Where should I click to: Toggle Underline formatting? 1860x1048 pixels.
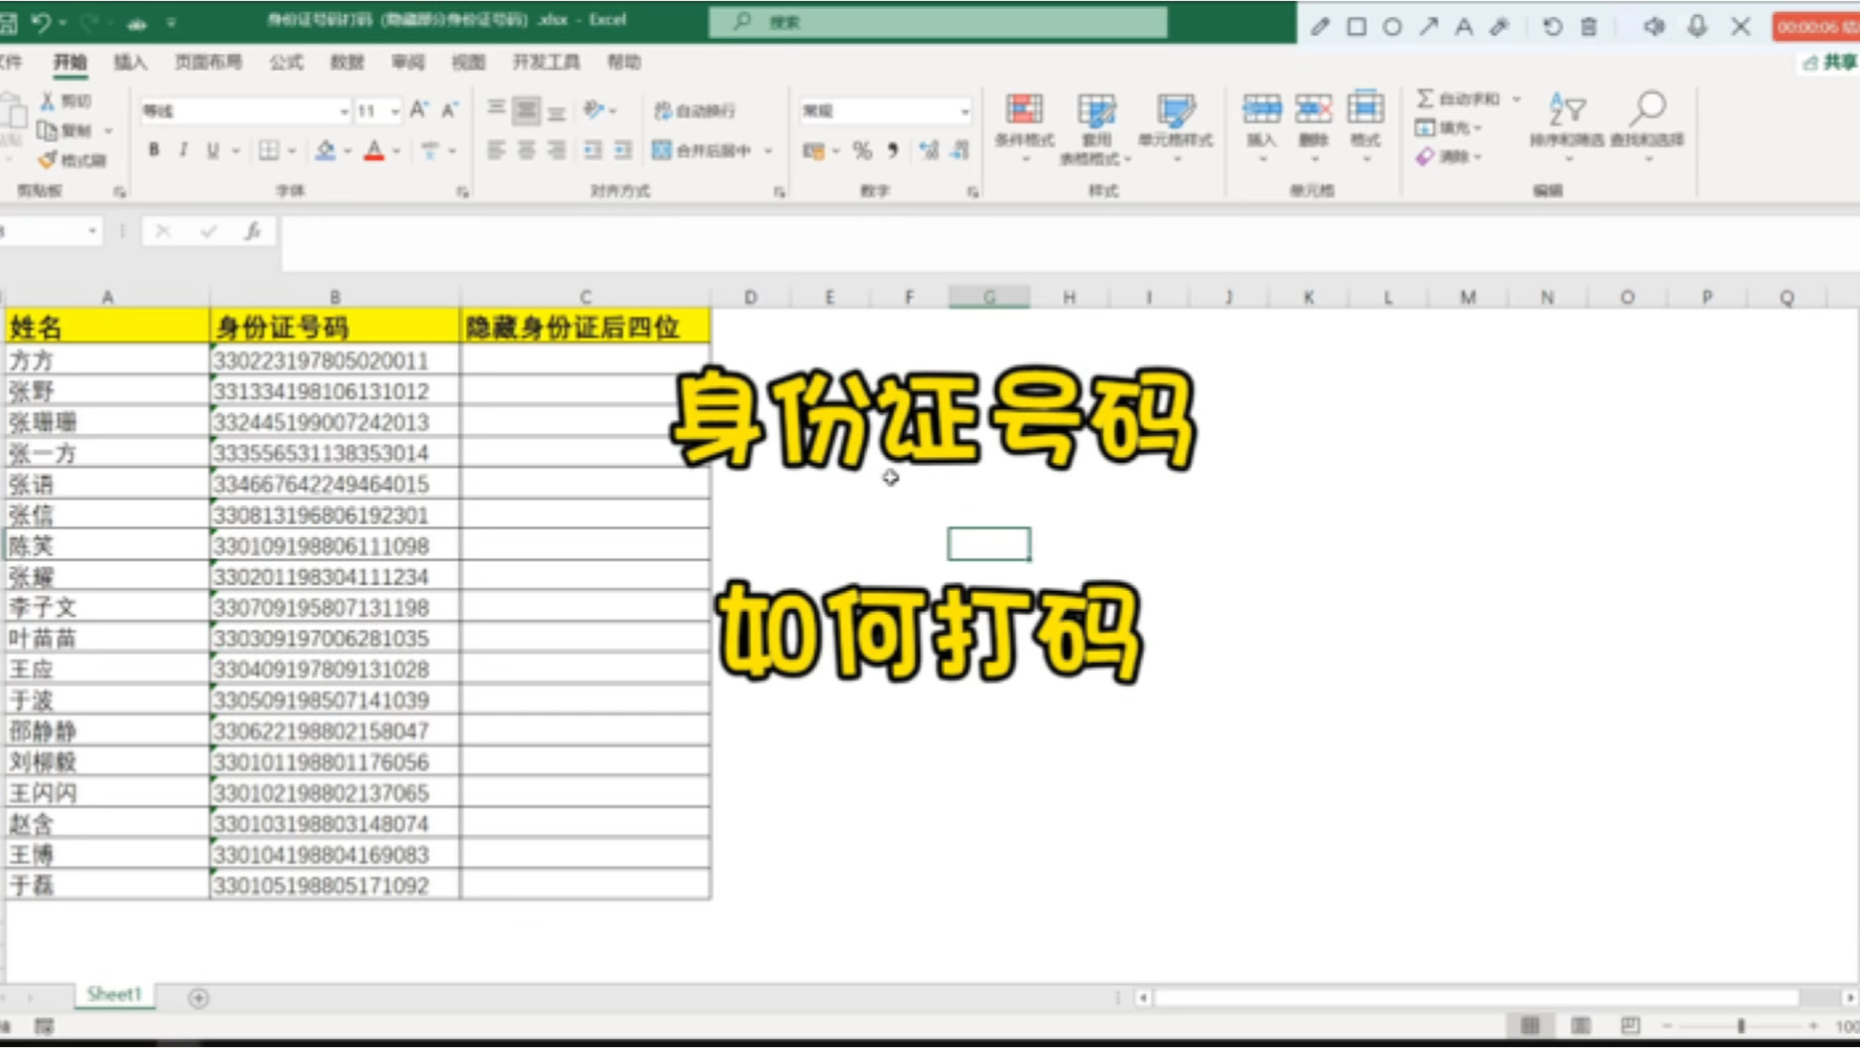(x=213, y=150)
